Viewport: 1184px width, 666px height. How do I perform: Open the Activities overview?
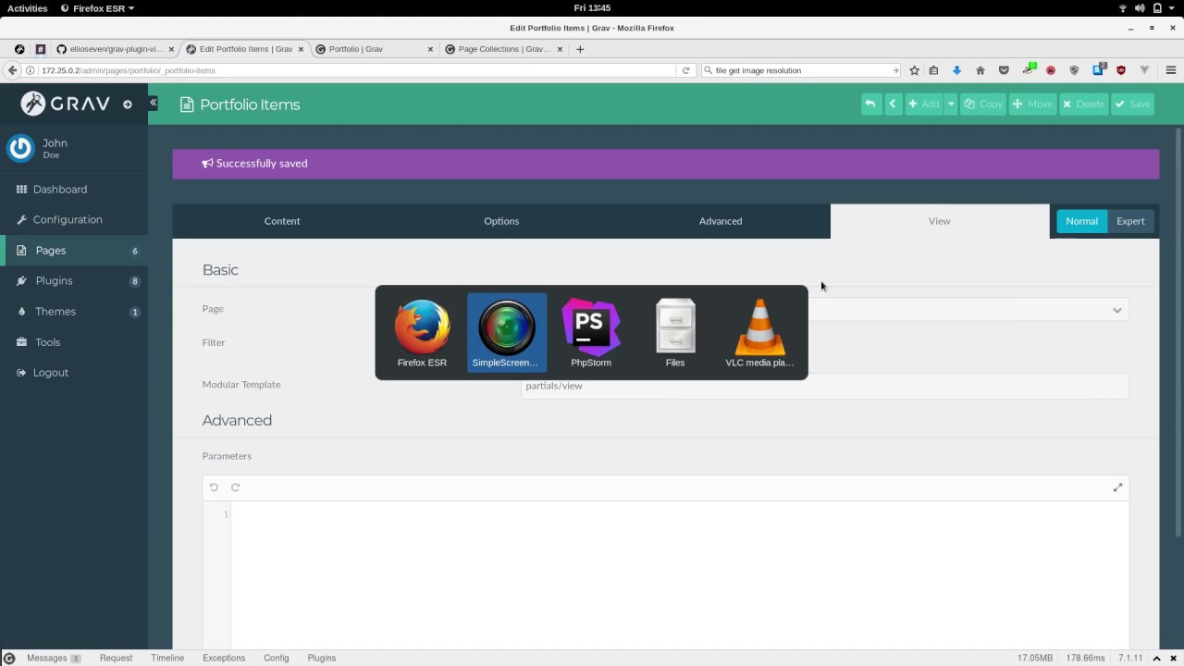click(27, 8)
